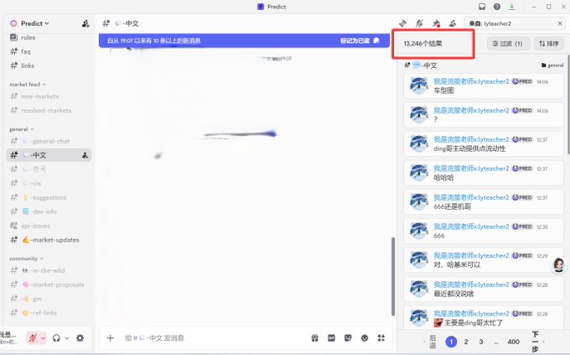Jump to the search result 最近都没说啥
Screen dimensions: 570x355
tap(484, 289)
